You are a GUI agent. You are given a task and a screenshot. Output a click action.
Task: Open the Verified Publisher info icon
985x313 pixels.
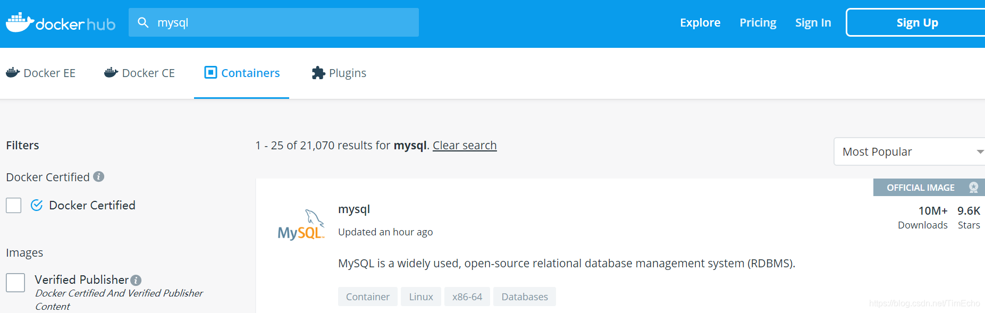(x=136, y=280)
